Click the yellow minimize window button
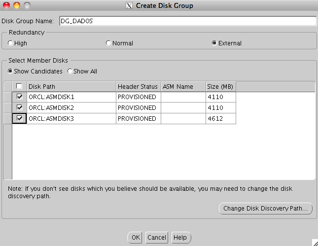 16,6
